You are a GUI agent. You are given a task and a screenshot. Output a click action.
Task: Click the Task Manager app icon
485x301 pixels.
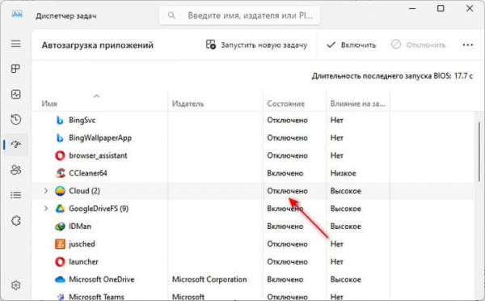(x=17, y=15)
